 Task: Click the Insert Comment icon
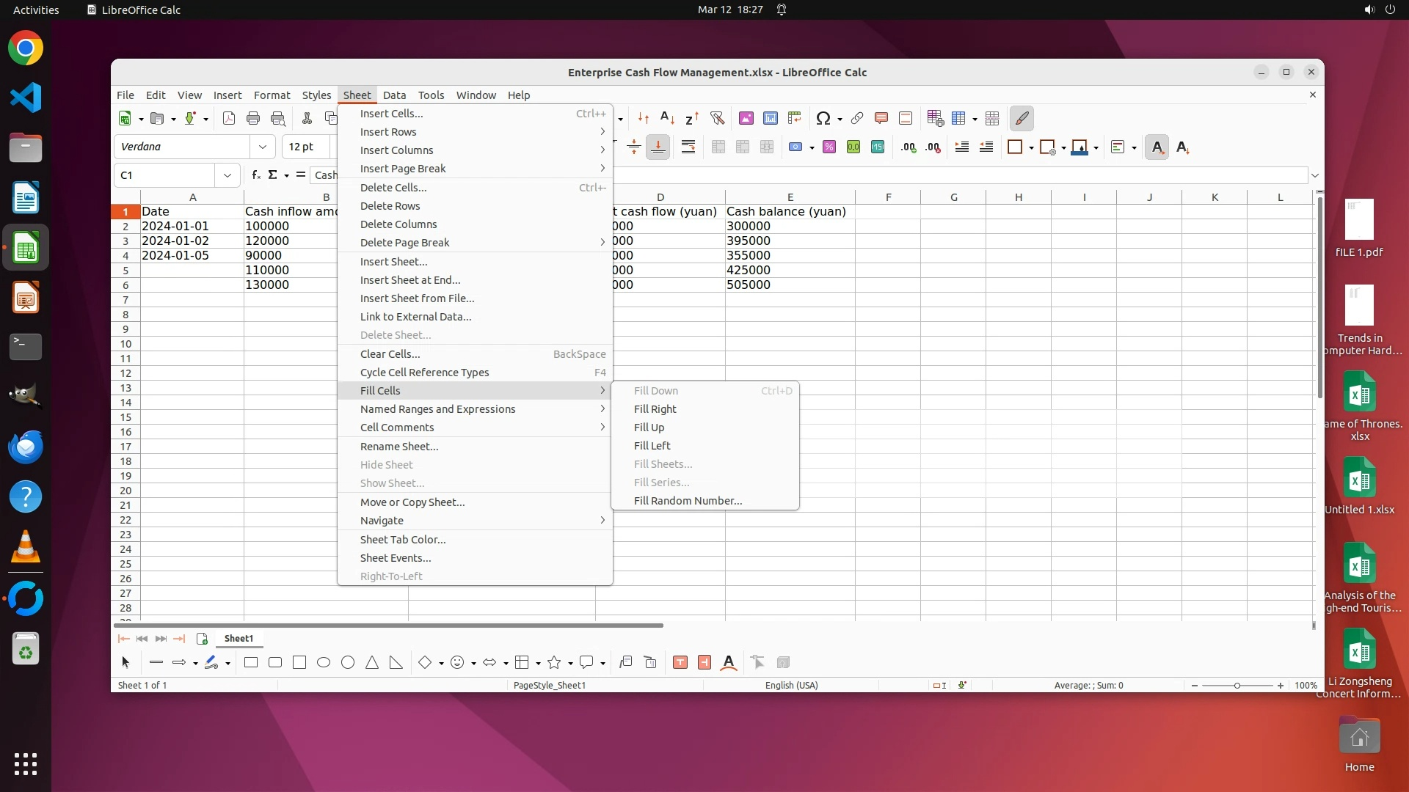click(881, 118)
